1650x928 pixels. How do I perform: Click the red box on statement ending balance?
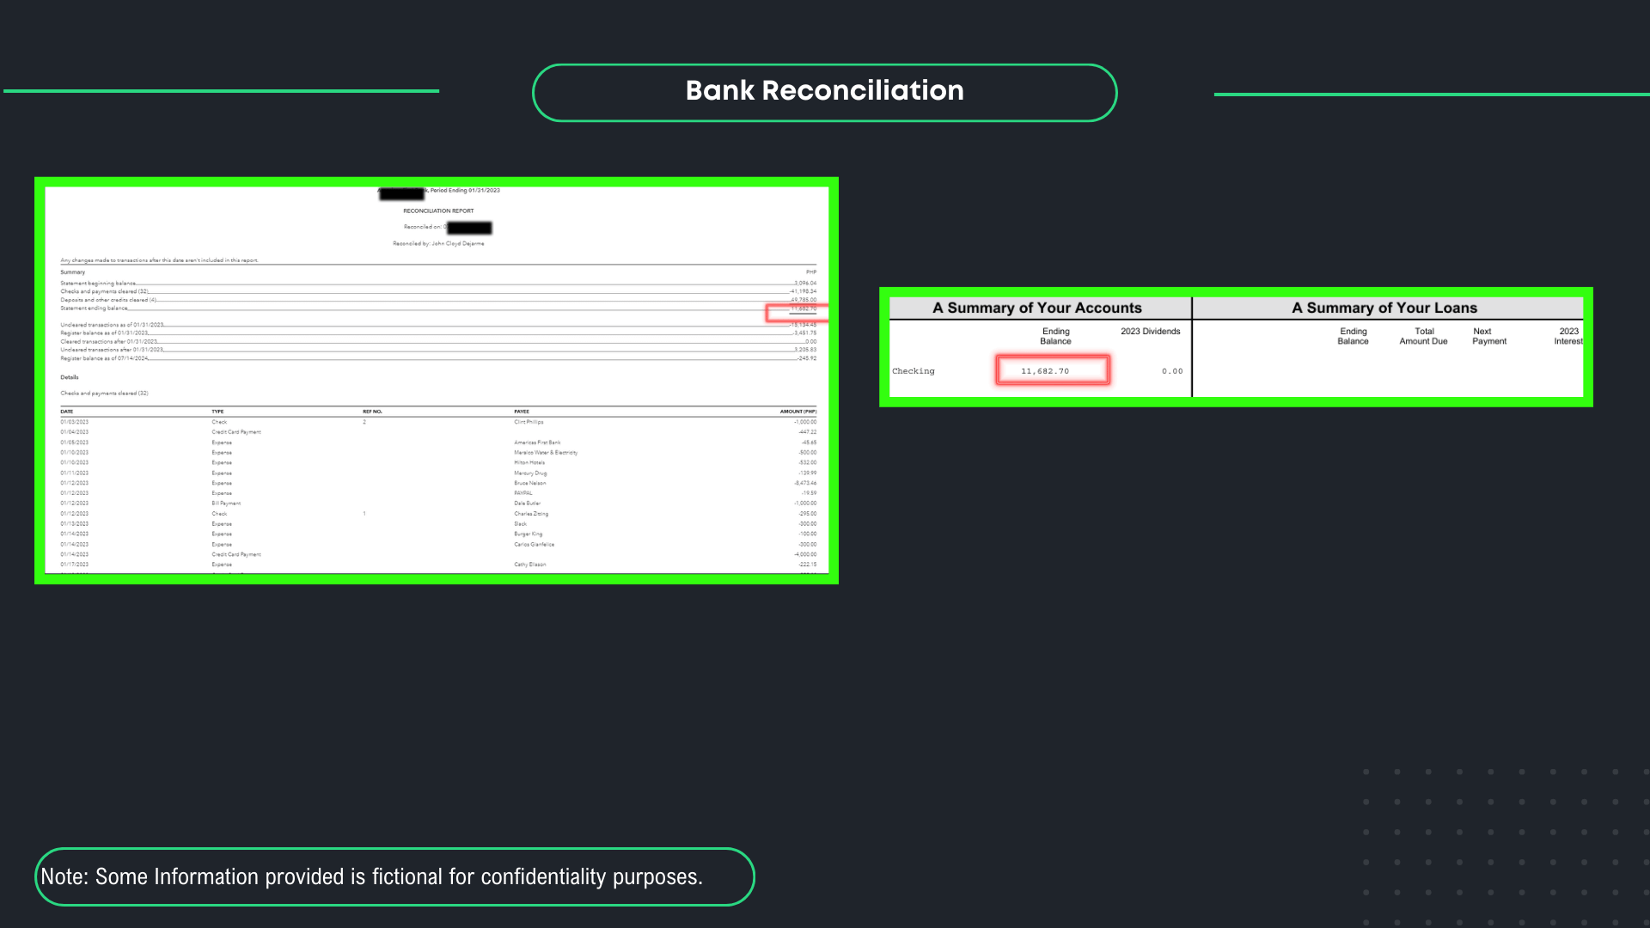[796, 313]
